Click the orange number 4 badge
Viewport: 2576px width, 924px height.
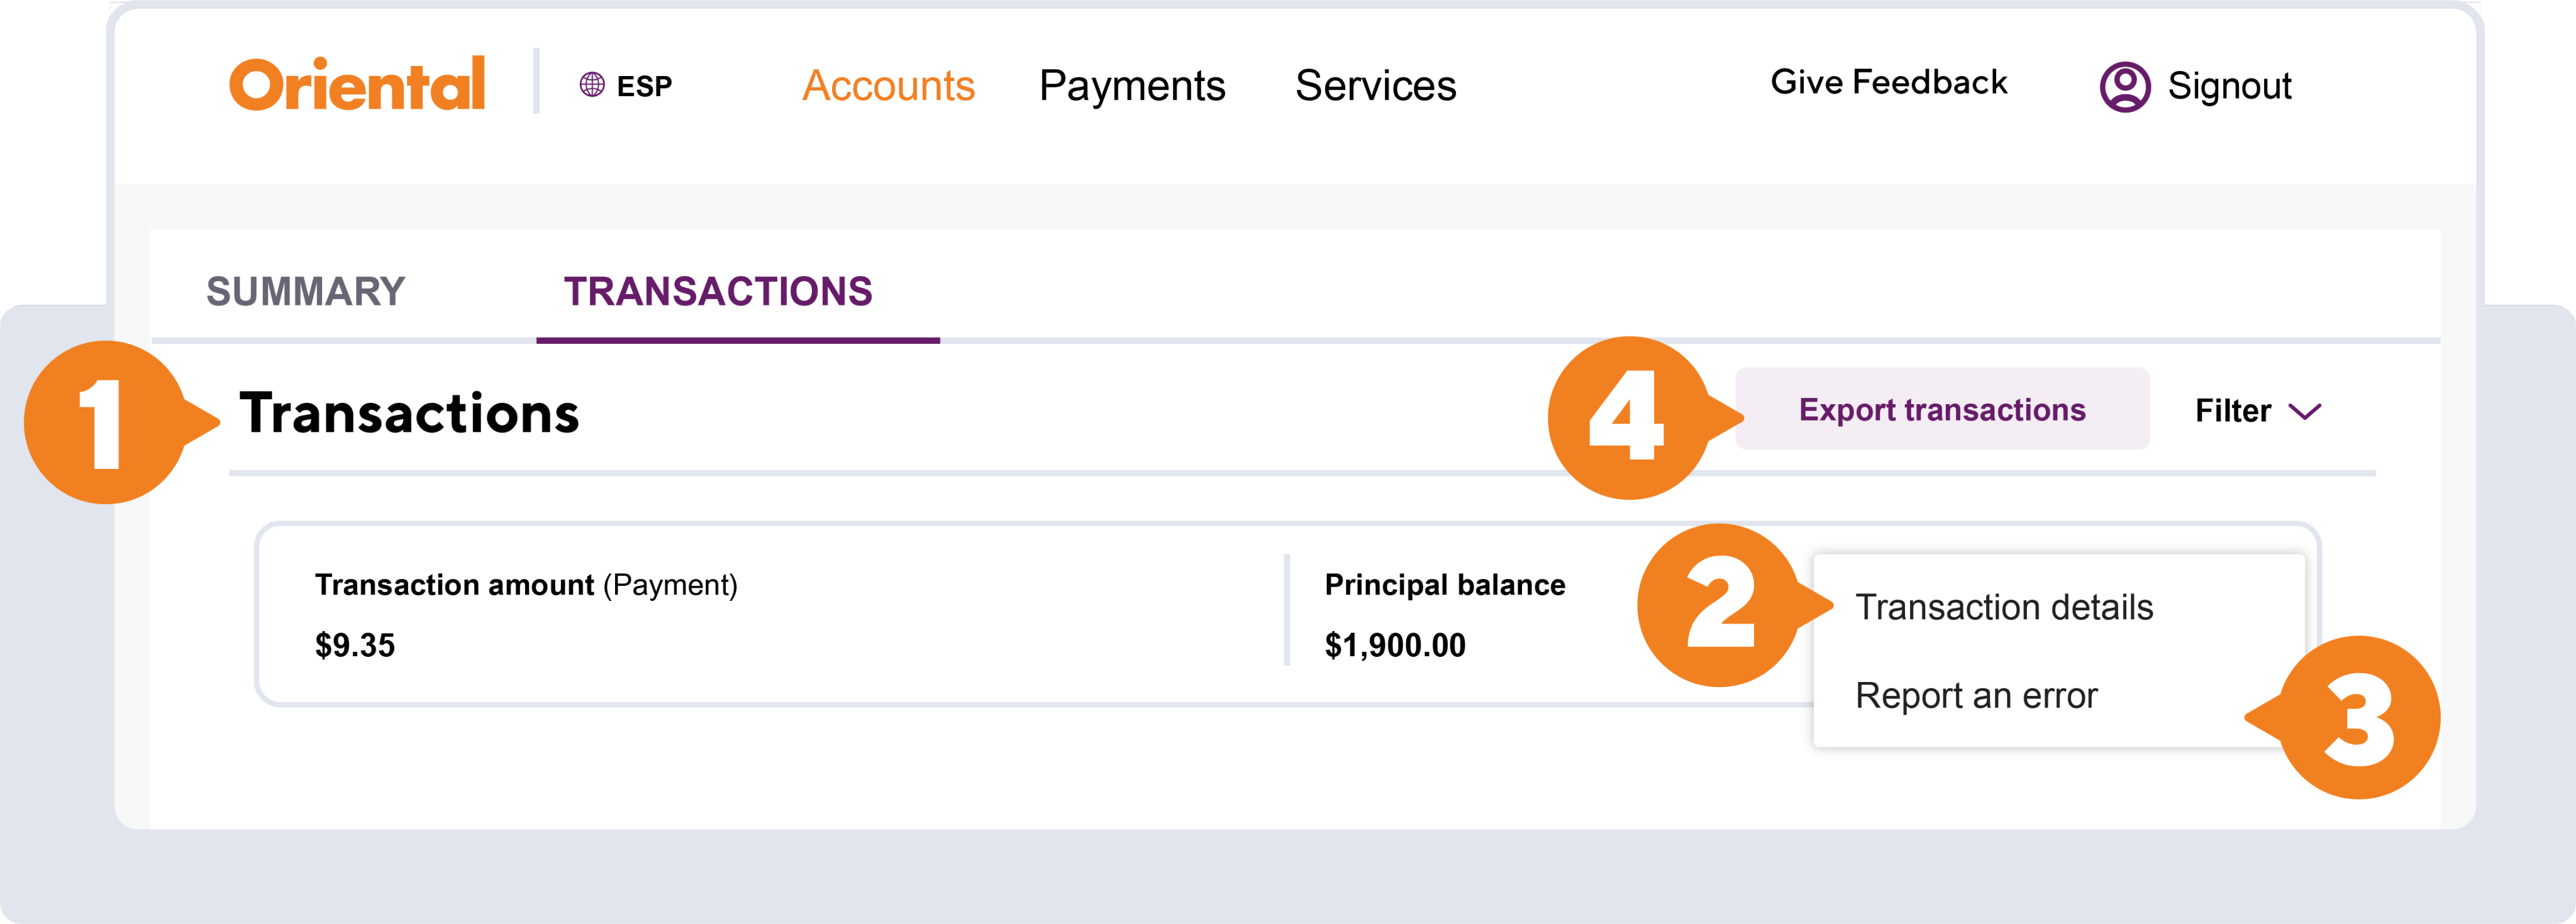pos(1628,418)
